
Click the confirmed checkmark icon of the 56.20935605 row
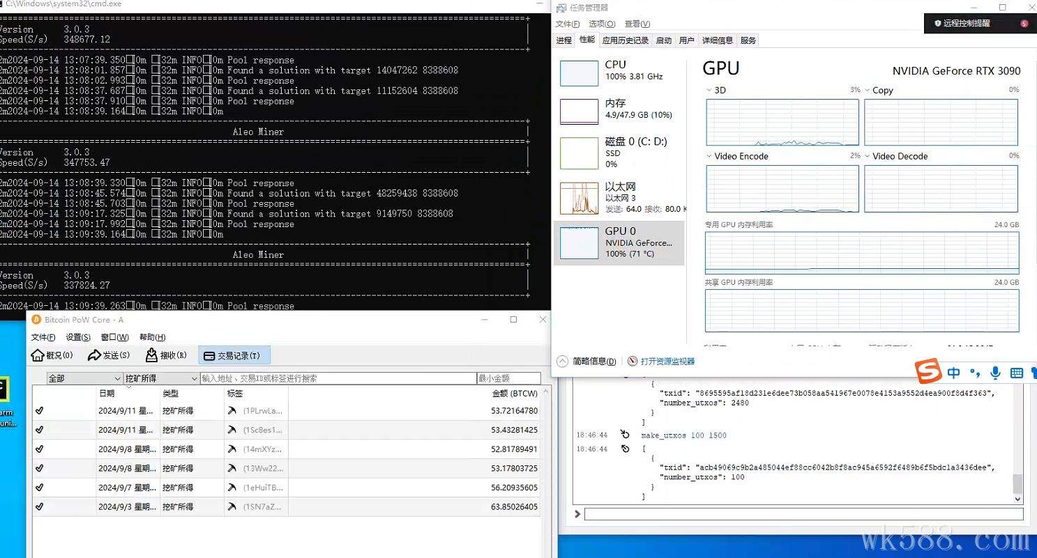coord(39,488)
